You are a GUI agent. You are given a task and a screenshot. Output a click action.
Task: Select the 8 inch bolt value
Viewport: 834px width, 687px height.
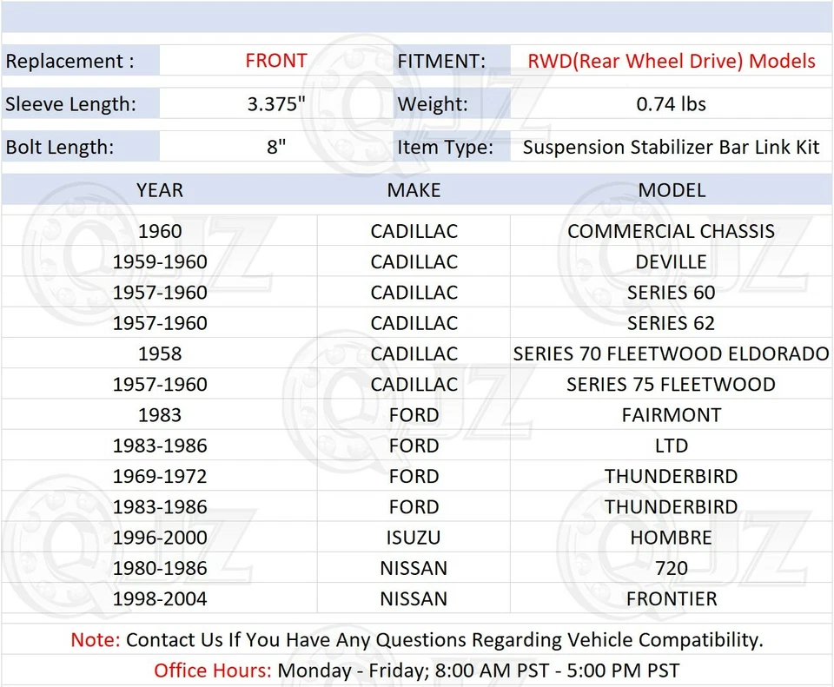[x=275, y=147]
